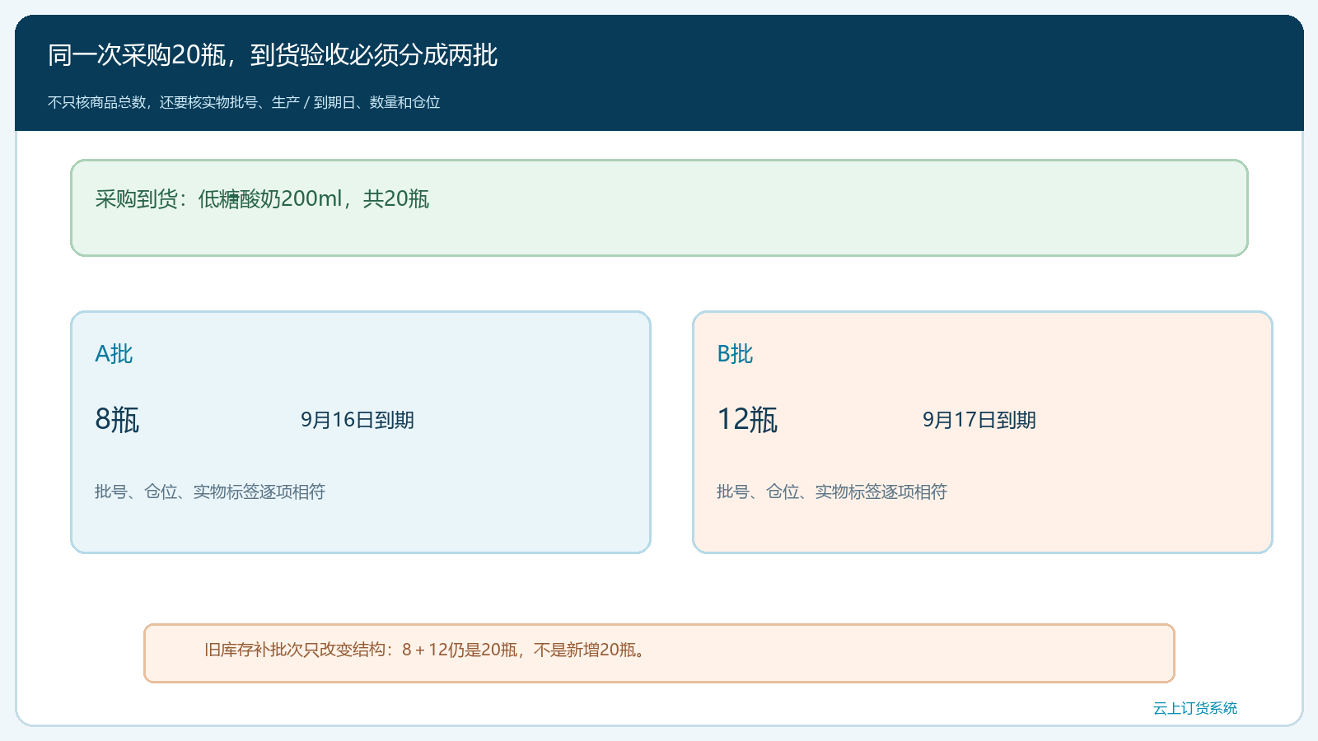Click the 9月17日到期 date
This screenshot has width=1318, height=741.
(979, 420)
